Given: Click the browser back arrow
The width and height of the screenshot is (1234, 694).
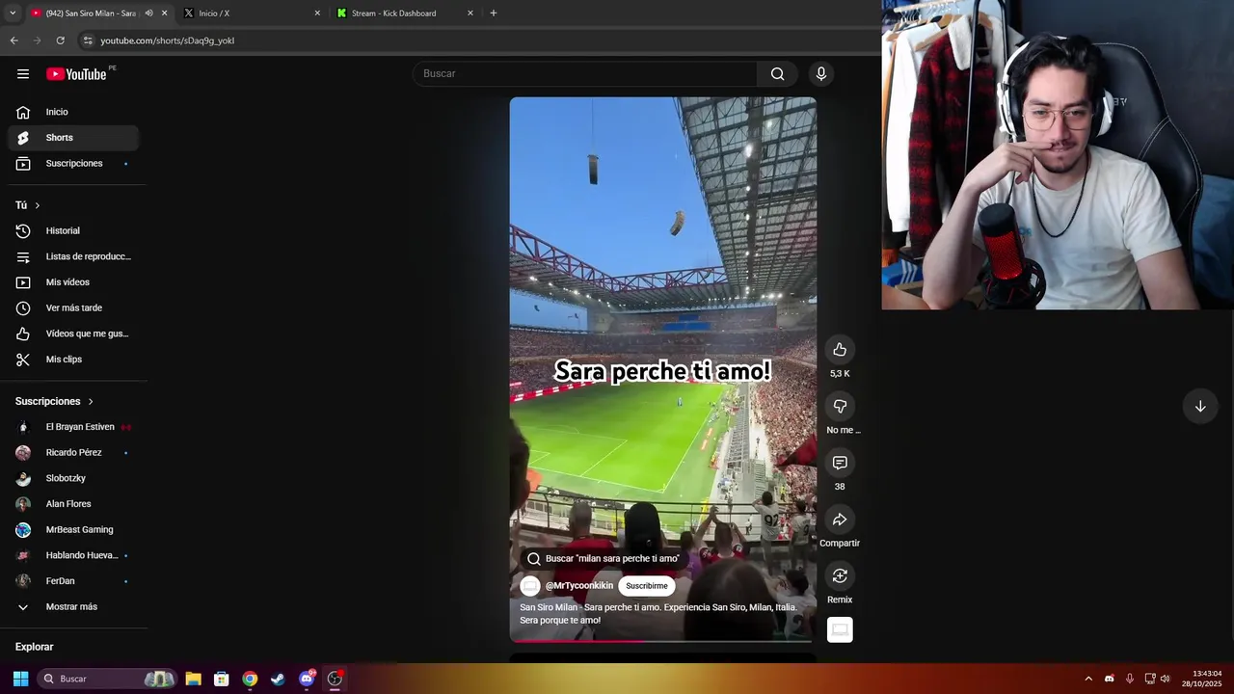Looking at the screenshot, I should [13, 40].
